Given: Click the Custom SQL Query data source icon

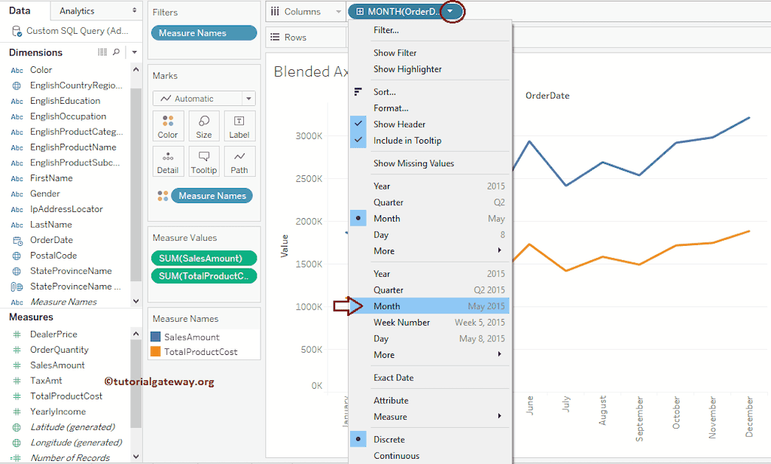Looking at the screenshot, I should click(x=16, y=30).
